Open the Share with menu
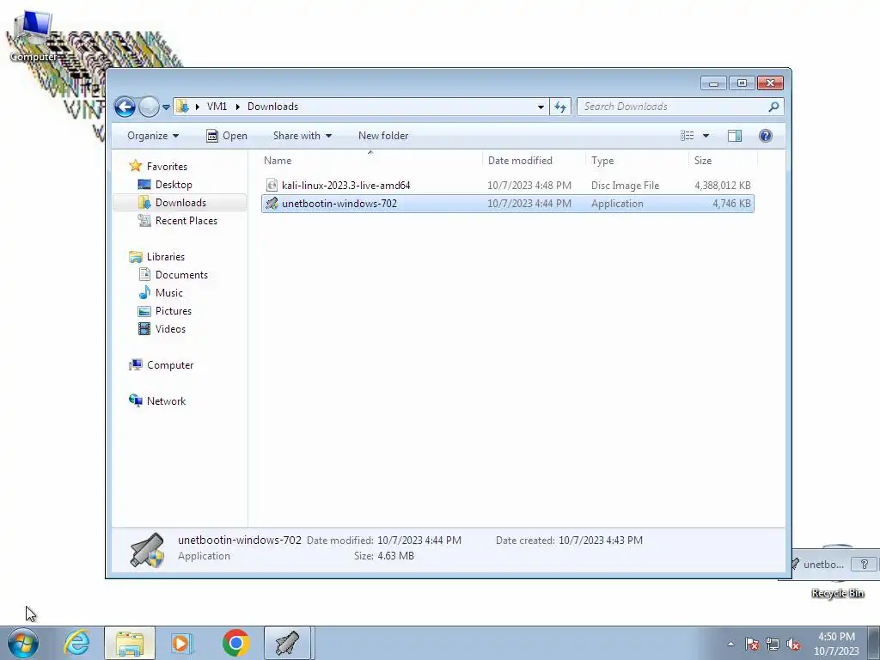Viewport: 880px width, 660px height. coord(302,136)
